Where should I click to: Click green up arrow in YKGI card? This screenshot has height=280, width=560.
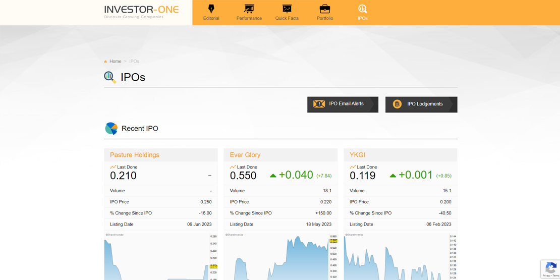(x=393, y=176)
